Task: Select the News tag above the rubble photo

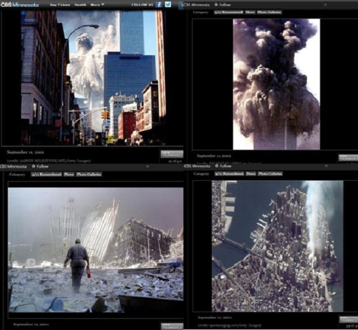Action: tap(69, 175)
